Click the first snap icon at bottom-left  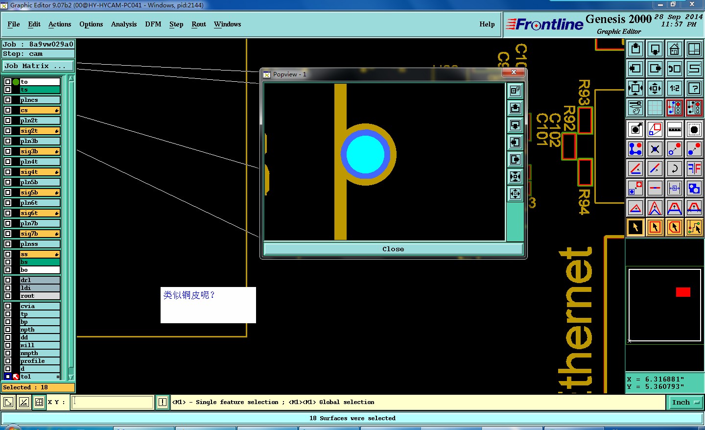point(8,402)
